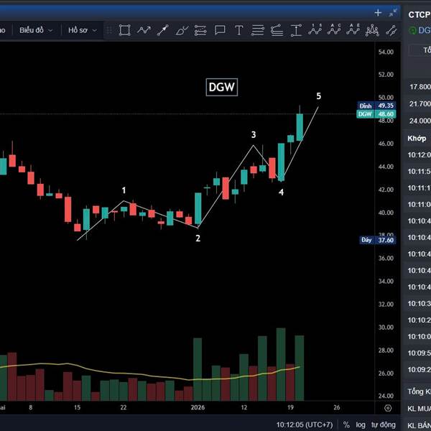This screenshot has height=431, width=431.
Task: Pick the comment callout annotation tool
Action: pyautogui.click(x=220, y=30)
